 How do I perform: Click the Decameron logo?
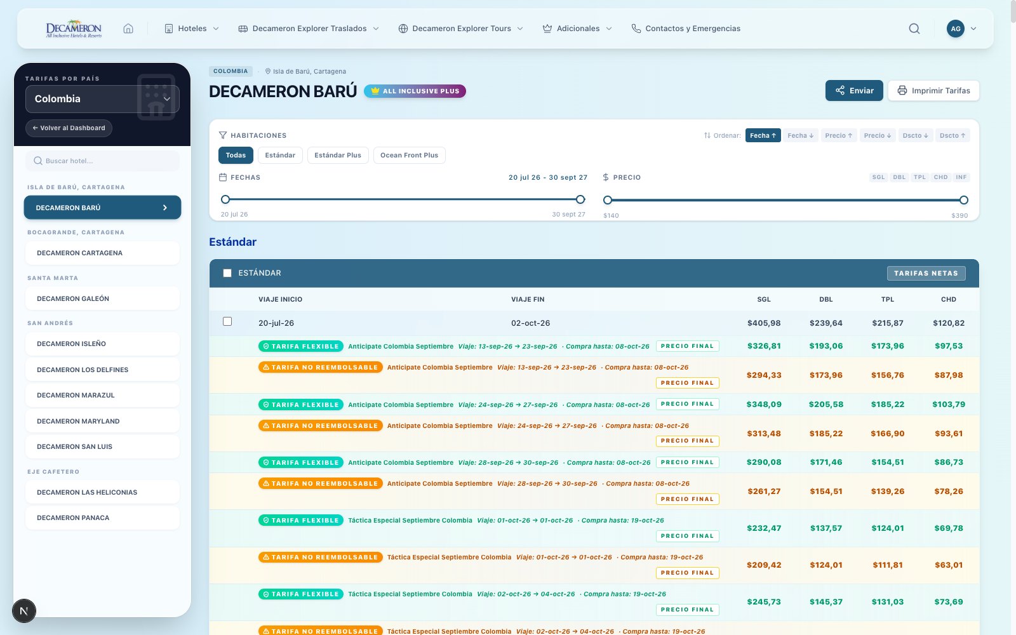[x=74, y=29]
